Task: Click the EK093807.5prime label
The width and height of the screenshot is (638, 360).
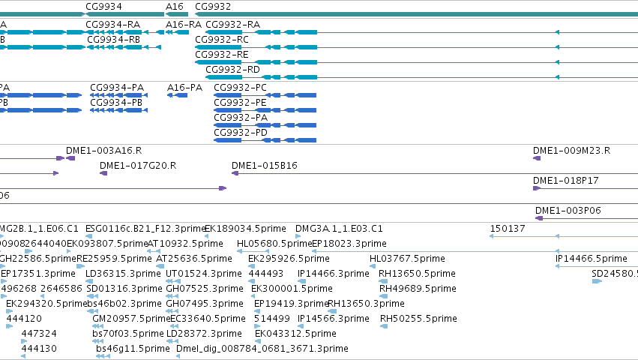Action: [107, 244]
